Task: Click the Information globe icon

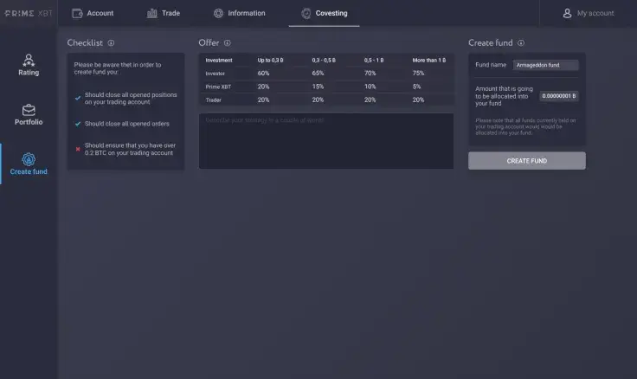Action: point(218,13)
